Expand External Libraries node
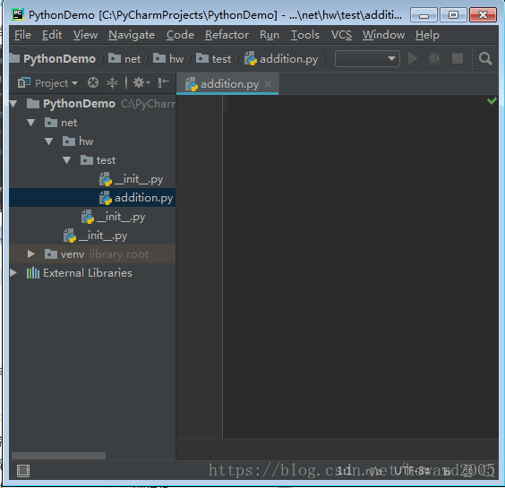This screenshot has height=488, width=505. coord(13,273)
